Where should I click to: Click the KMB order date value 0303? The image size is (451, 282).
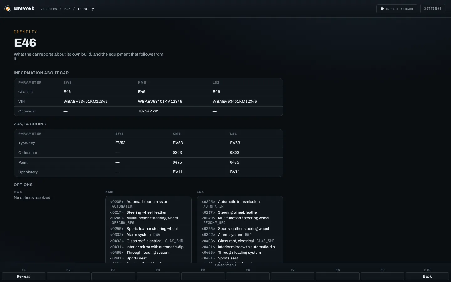(177, 153)
